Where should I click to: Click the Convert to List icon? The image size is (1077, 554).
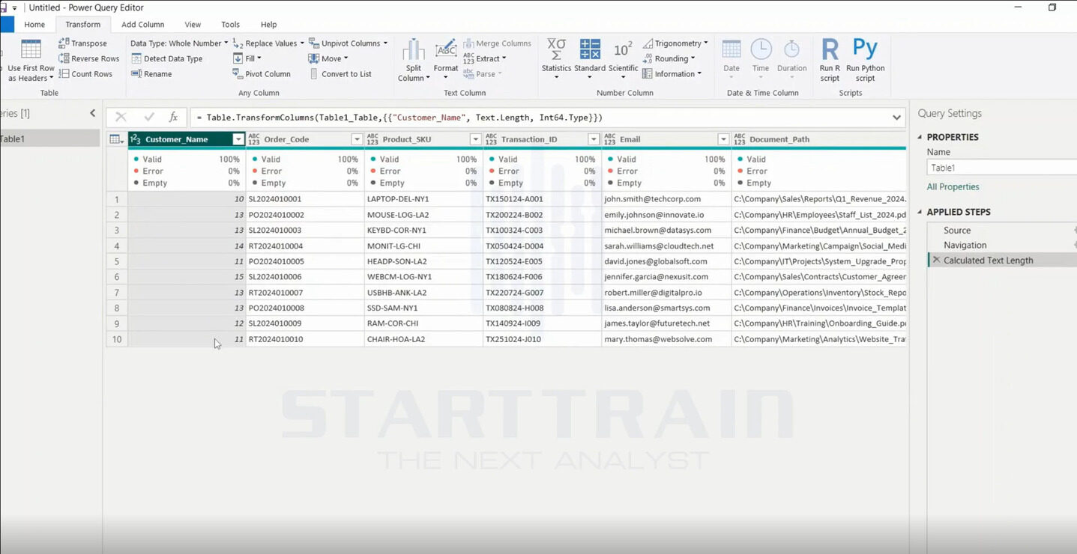pos(313,74)
